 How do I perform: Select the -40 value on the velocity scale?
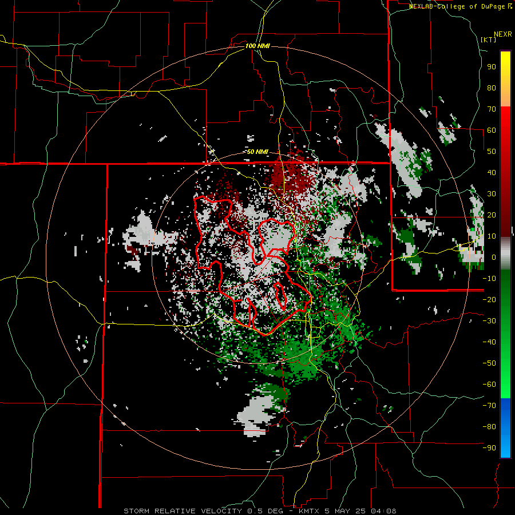489,342
